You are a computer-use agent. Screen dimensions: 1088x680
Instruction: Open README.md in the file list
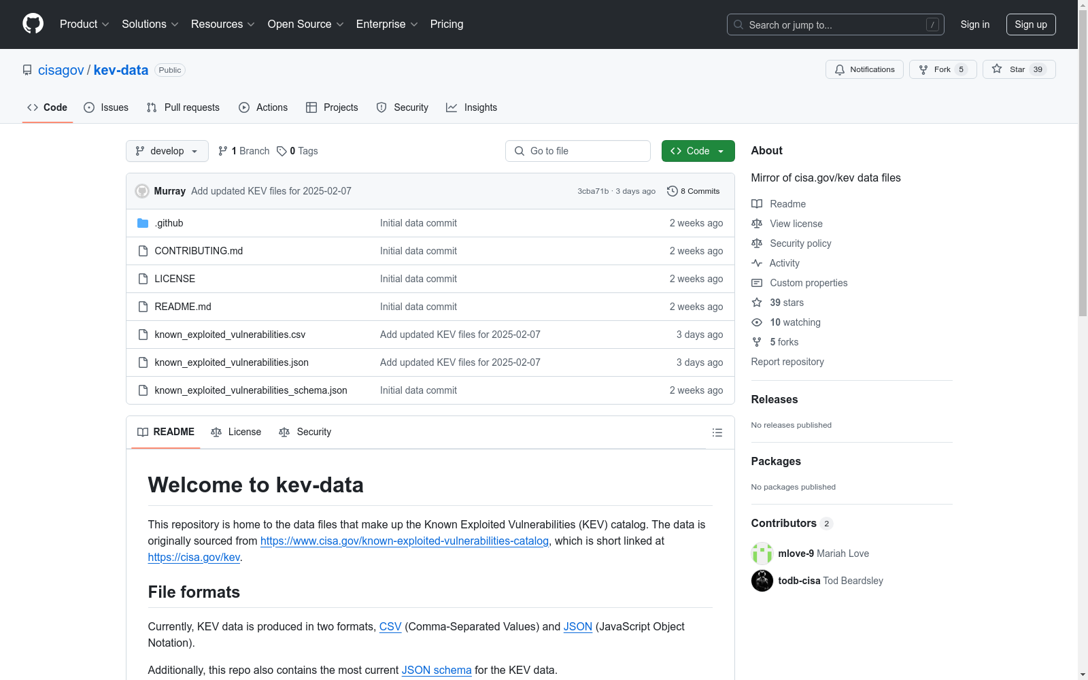tap(183, 307)
